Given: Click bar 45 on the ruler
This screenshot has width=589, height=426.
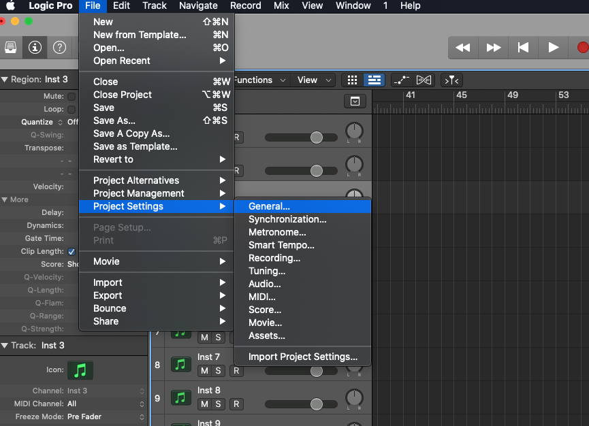Looking at the screenshot, I should pyautogui.click(x=461, y=95).
